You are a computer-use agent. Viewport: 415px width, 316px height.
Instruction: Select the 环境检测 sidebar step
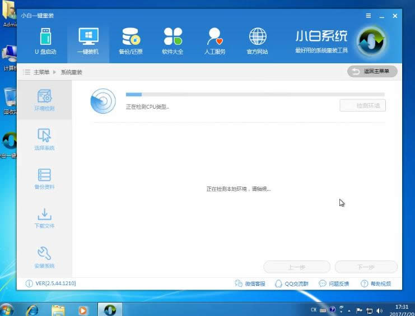pyautogui.click(x=44, y=100)
